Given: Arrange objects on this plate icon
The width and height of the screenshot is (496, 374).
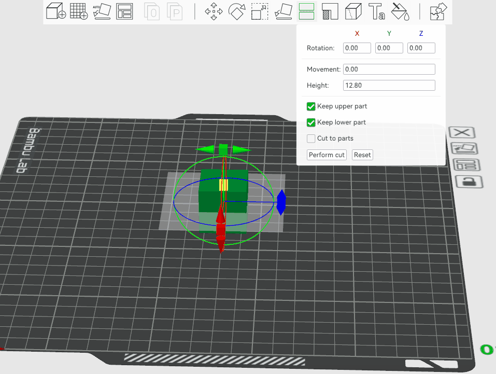Looking at the screenshot, I should click(466, 164).
